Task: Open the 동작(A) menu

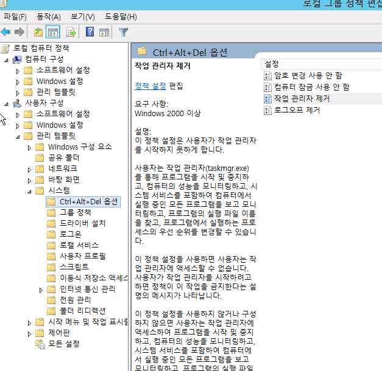Action: 49,17
